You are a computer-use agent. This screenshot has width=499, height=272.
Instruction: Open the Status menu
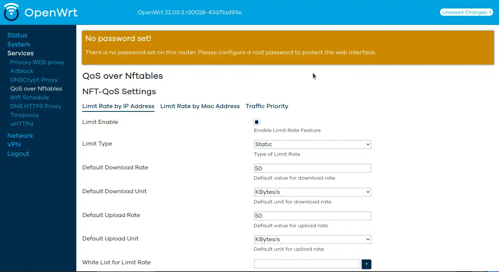pyautogui.click(x=17, y=35)
